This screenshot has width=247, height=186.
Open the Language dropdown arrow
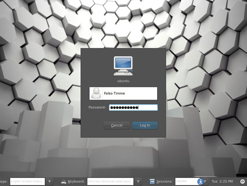(x=49, y=181)
